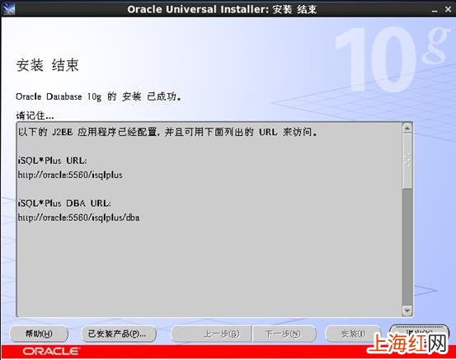Close the Oracle Universal Installer window
456x360 pixels.
(448, 9)
